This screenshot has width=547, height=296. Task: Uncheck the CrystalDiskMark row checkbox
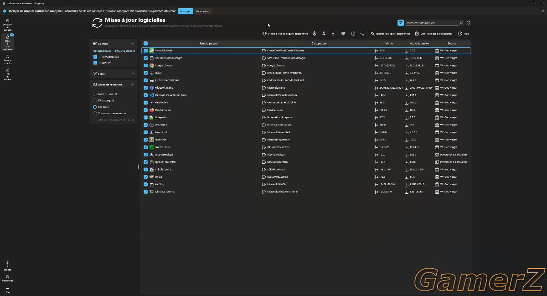pos(146,50)
